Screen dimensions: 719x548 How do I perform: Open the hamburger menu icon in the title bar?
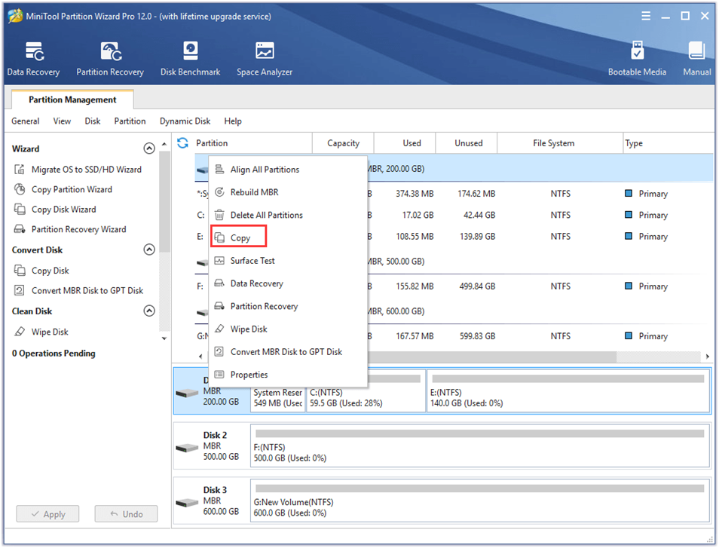(646, 16)
